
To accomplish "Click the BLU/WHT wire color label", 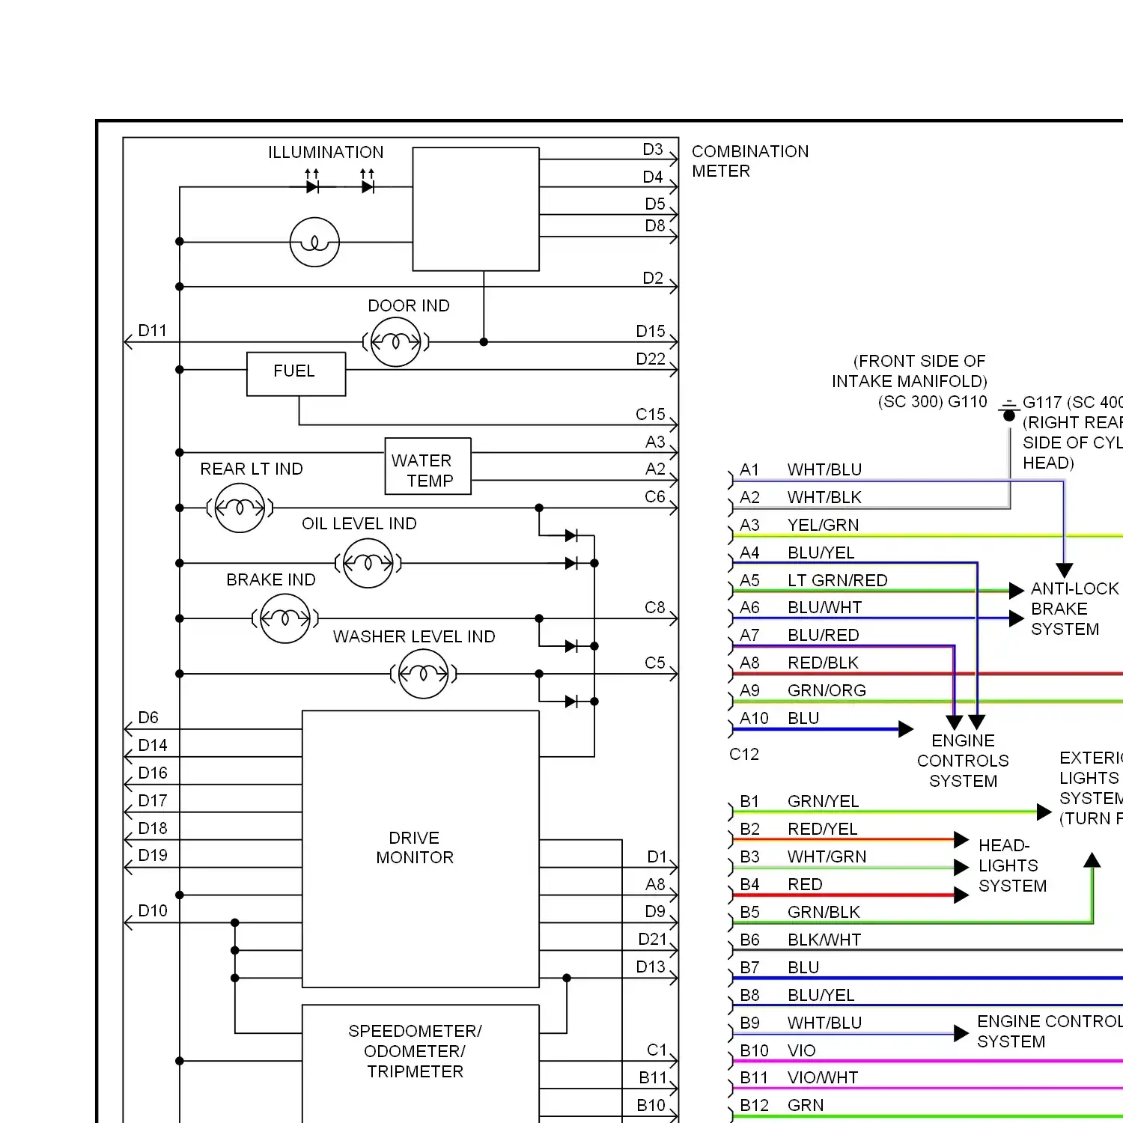I will click(x=824, y=608).
